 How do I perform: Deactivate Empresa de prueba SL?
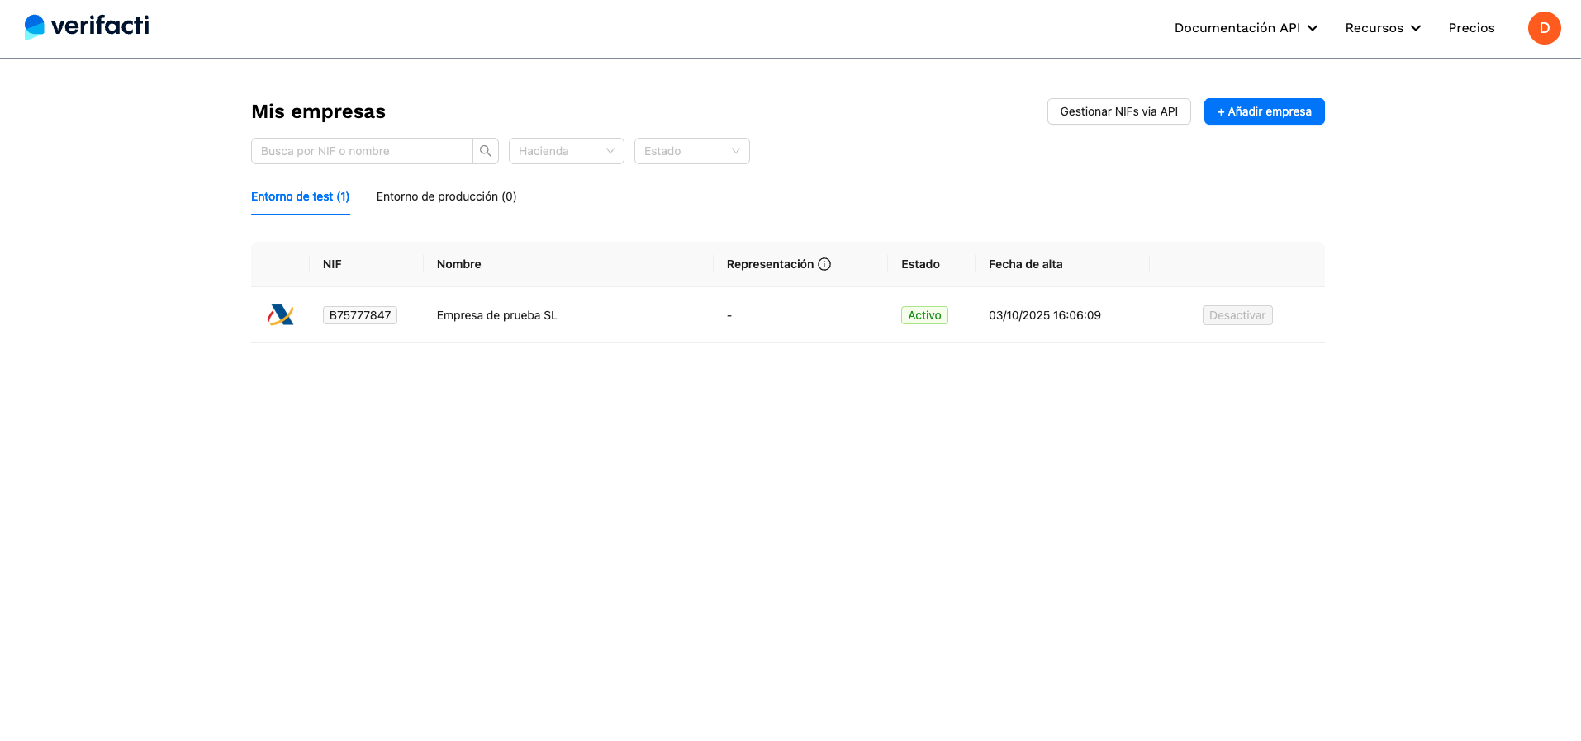1237,315
